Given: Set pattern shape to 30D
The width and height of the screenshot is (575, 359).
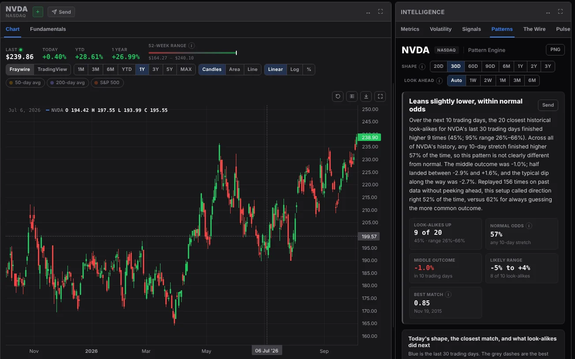Looking at the screenshot, I should coord(456,67).
